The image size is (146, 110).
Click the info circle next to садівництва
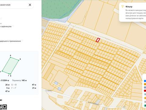pos(13,26)
